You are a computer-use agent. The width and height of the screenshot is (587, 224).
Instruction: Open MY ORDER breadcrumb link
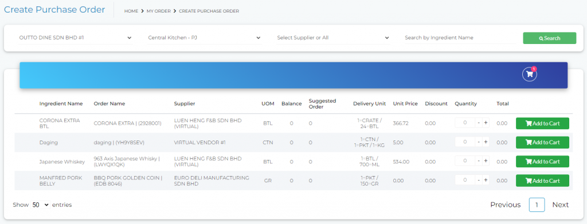click(158, 11)
